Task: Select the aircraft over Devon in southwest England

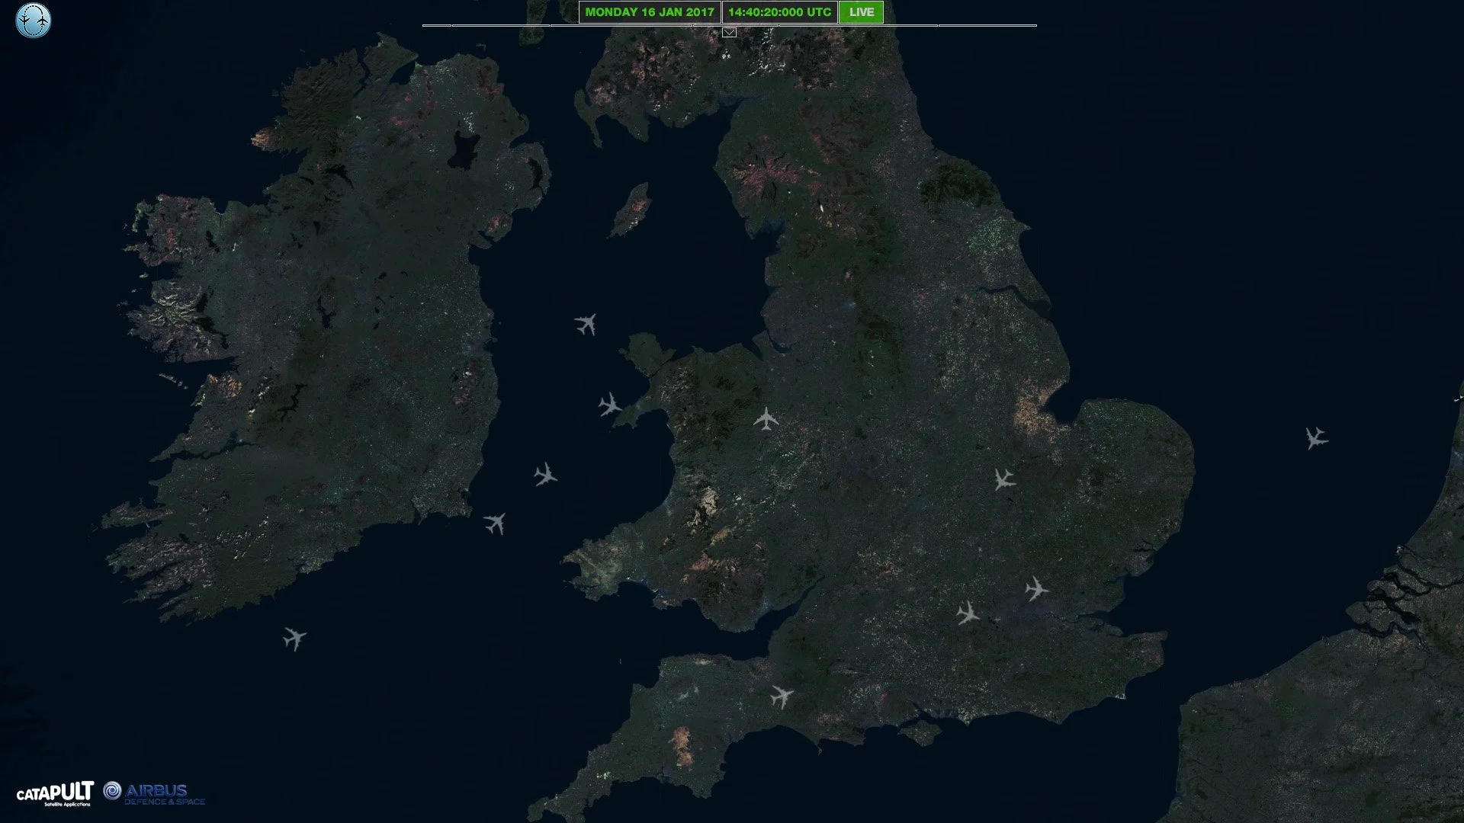Action: pos(781,696)
